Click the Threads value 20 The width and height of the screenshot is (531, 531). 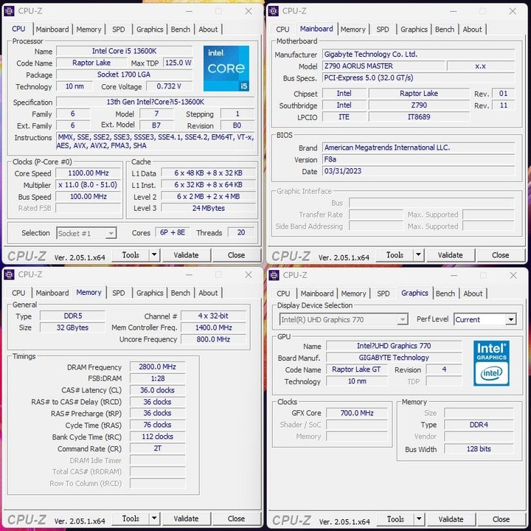[x=241, y=232]
